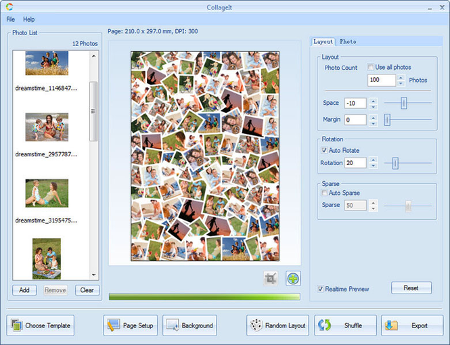Viewport: 450px width, 345px height.
Task: Decrease Space value with down arrow
Action: tap(373, 107)
